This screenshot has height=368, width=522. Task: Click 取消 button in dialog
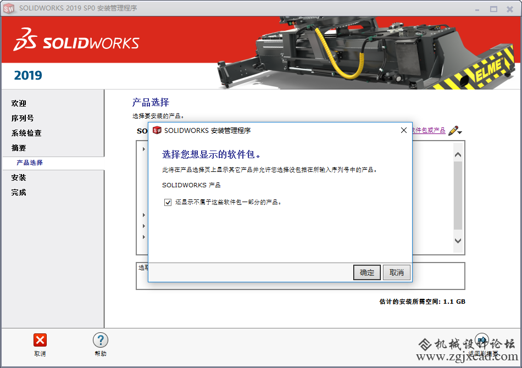(x=397, y=272)
